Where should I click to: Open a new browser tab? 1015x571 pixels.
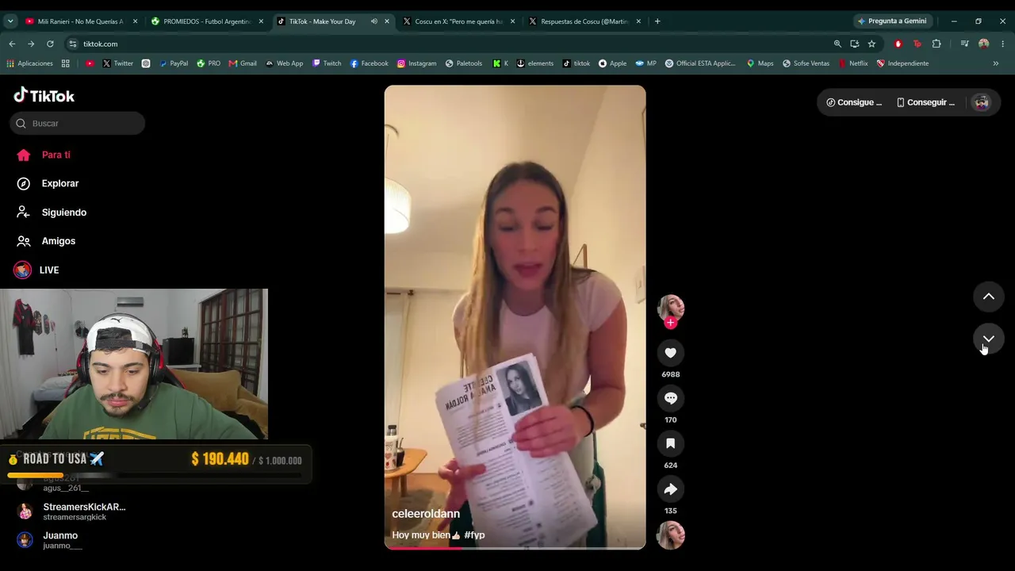pyautogui.click(x=657, y=21)
